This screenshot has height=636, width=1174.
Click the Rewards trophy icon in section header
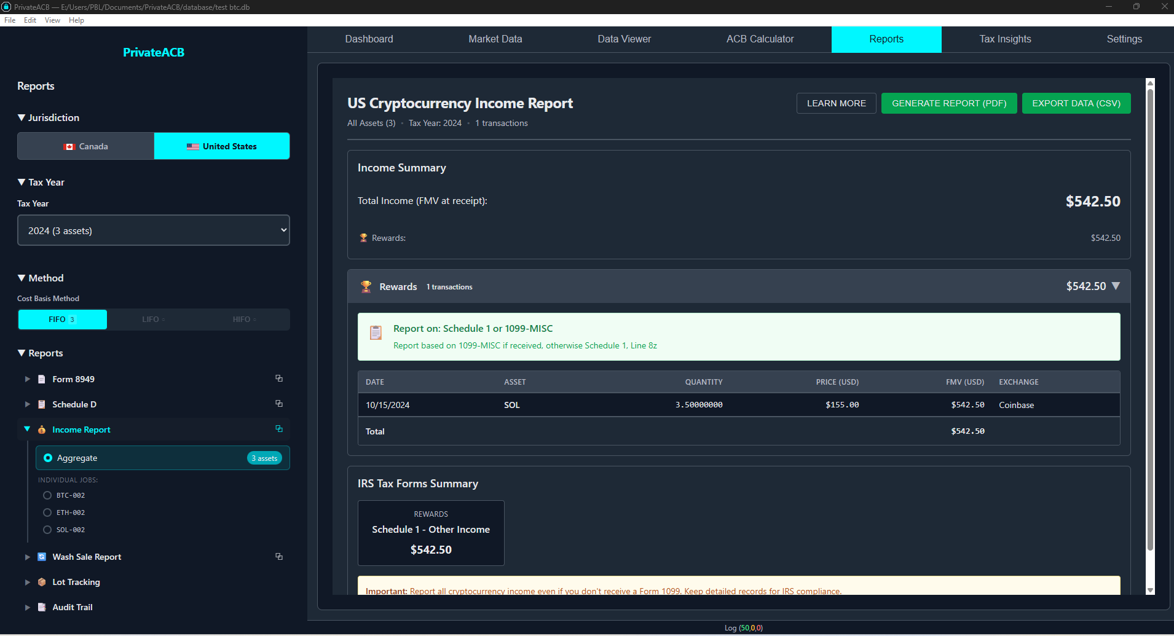366,286
